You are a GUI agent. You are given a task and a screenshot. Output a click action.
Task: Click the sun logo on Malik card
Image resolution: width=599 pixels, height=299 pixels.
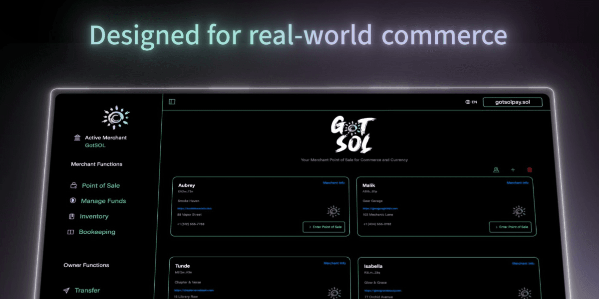pyautogui.click(x=519, y=211)
